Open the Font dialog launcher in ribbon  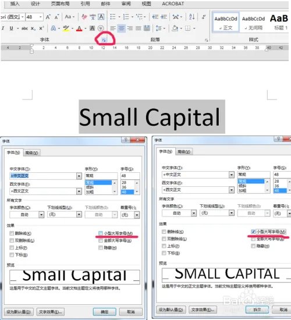pyautogui.click(x=104, y=40)
